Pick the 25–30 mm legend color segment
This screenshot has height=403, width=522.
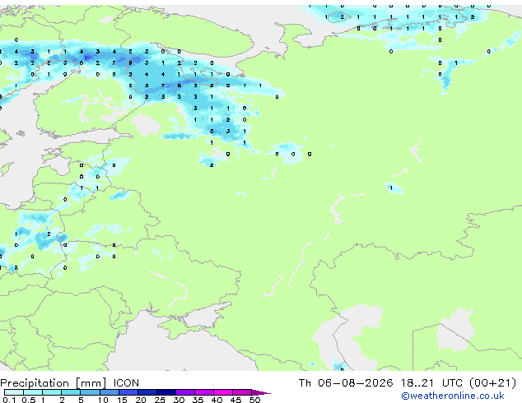point(165,392)
